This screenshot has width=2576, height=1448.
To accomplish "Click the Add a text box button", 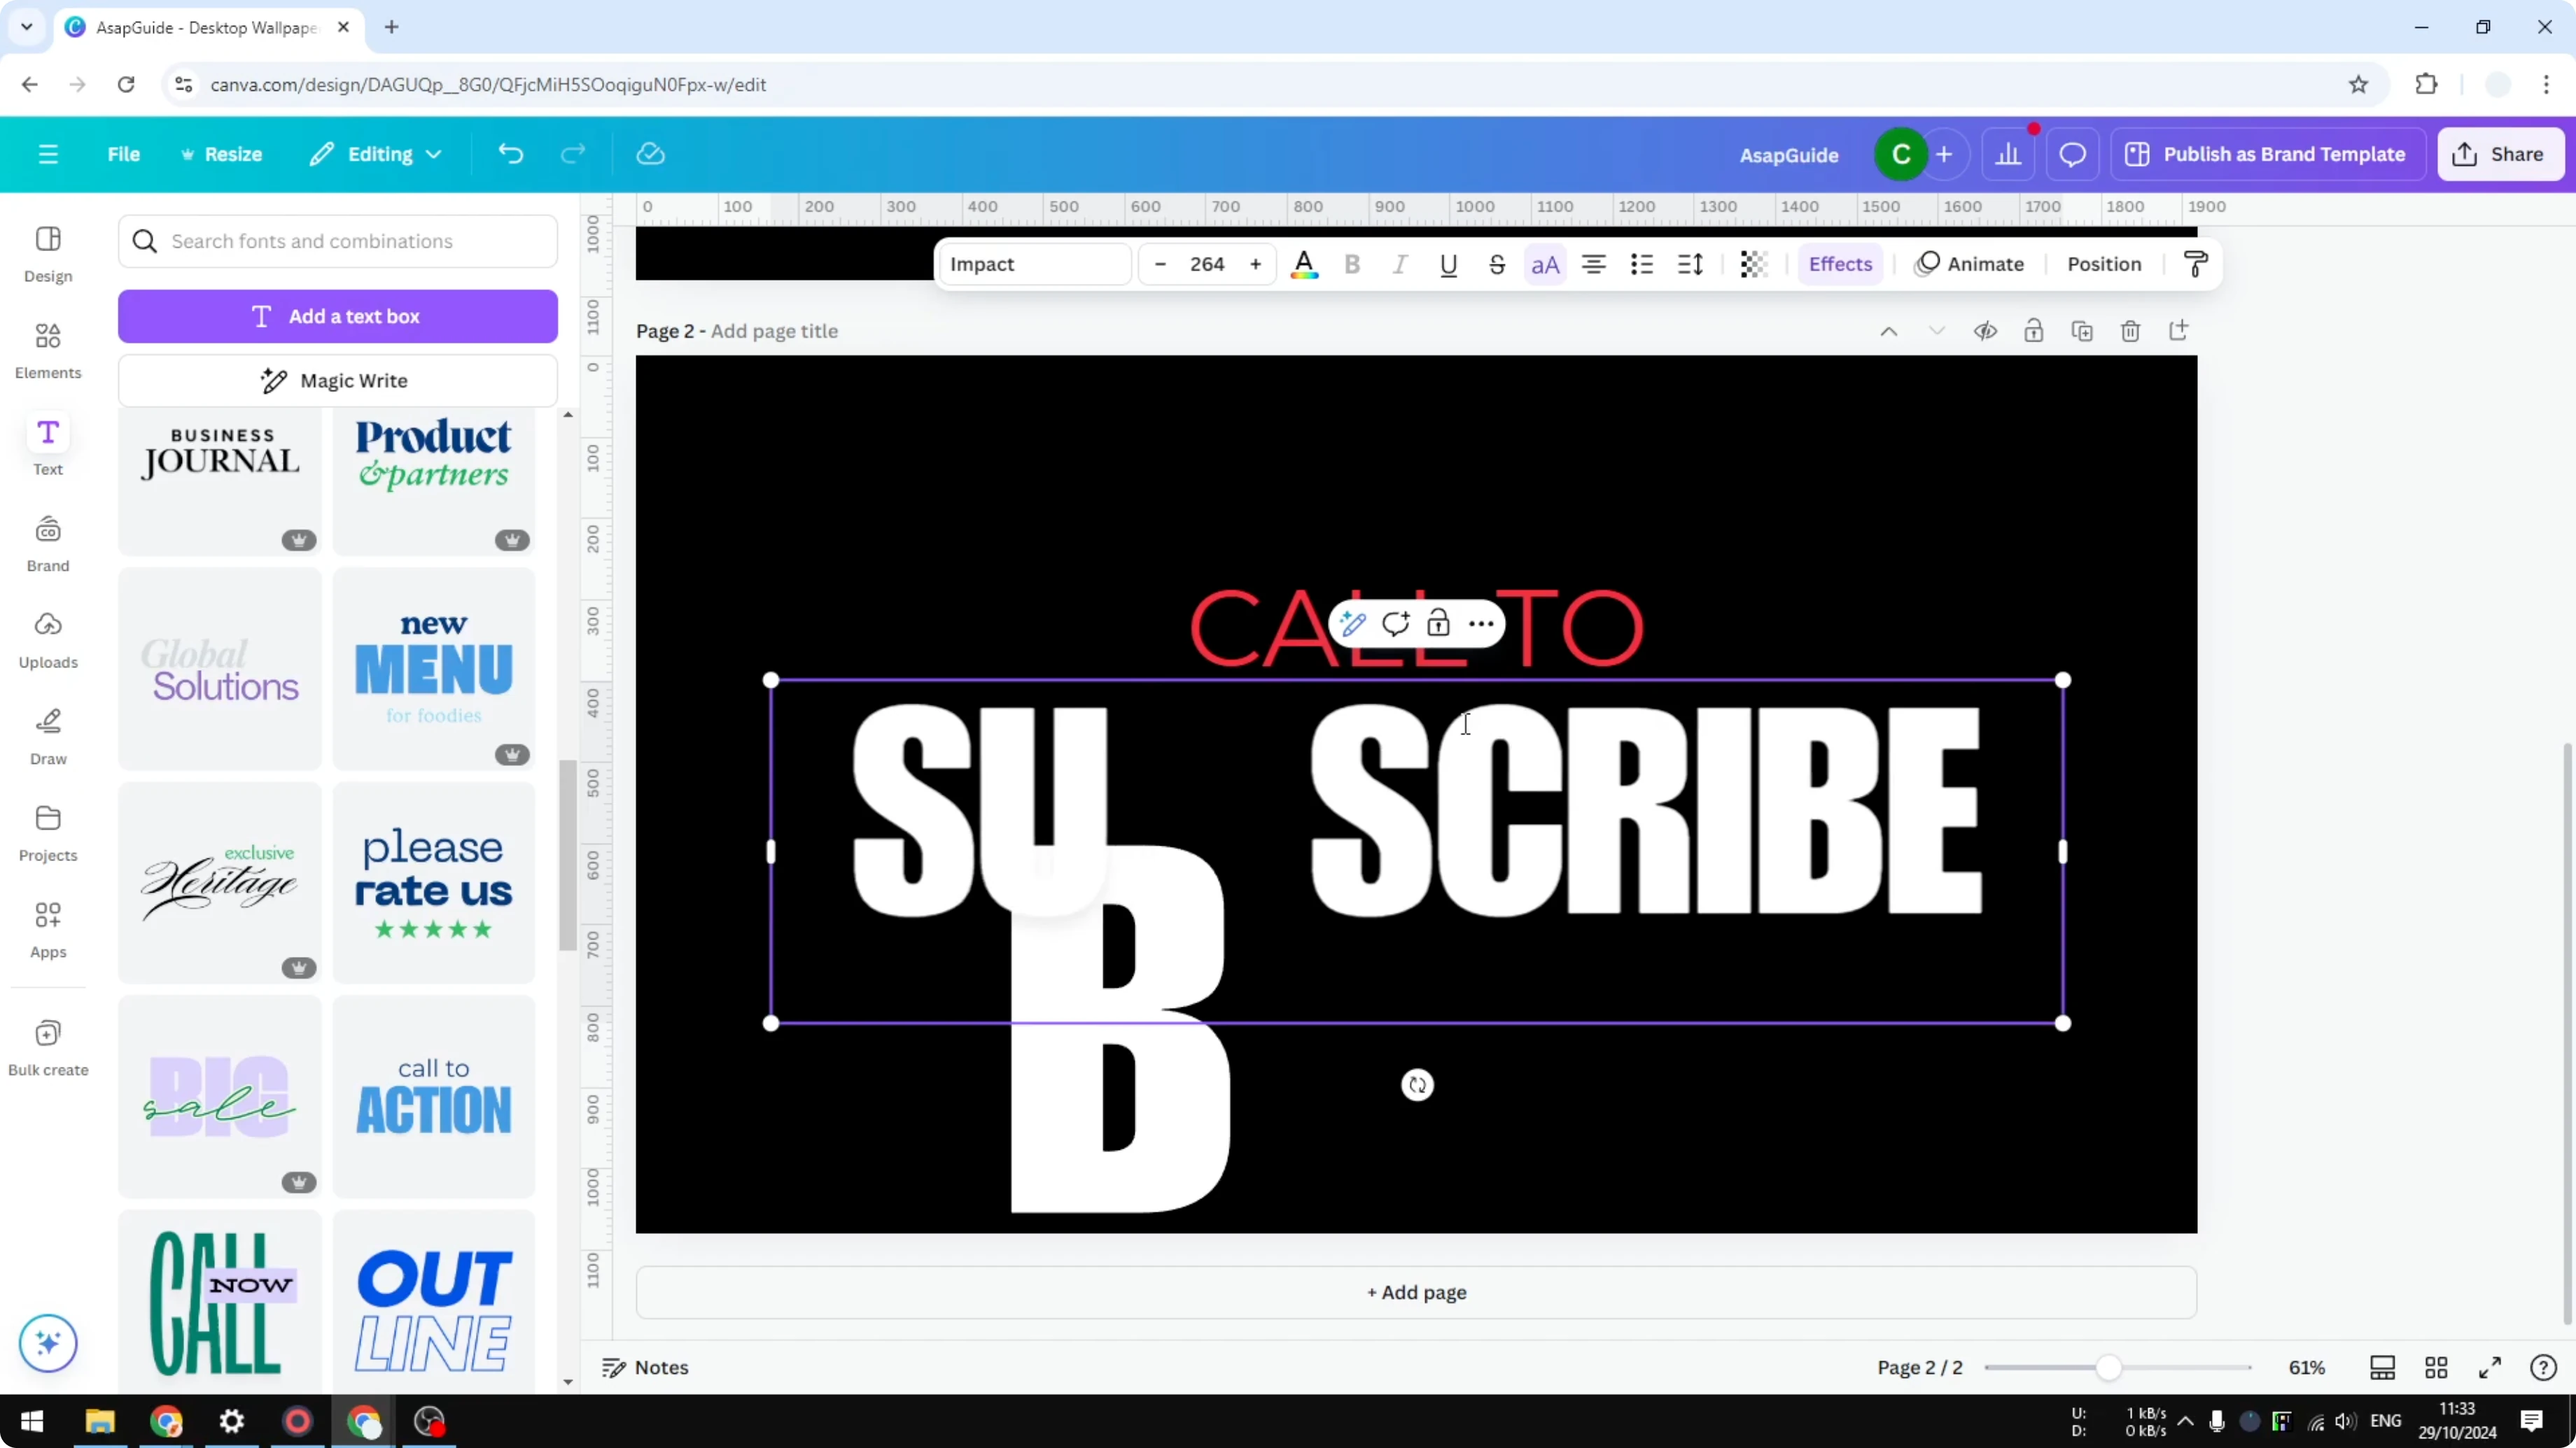I will click(x=338, y=315).
